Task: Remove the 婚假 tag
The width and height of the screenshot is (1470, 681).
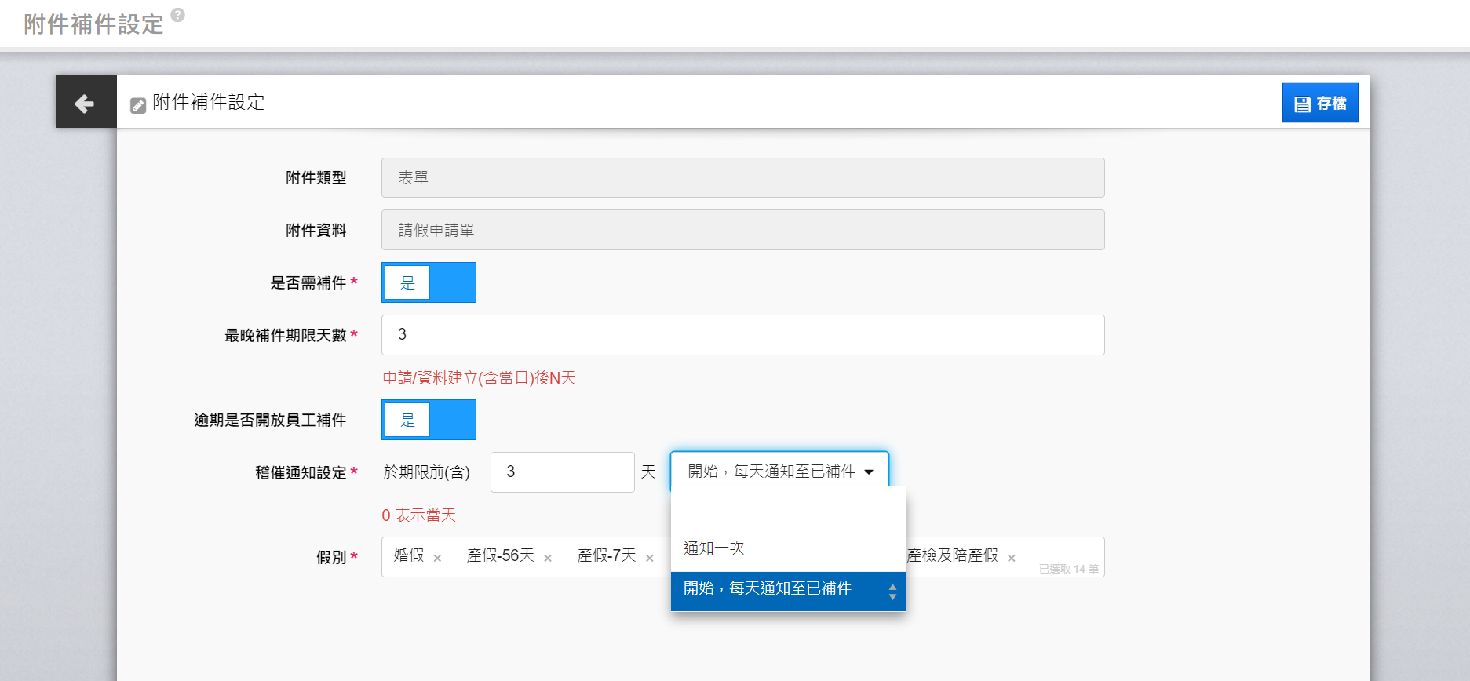Action: pyautogui.click(x=437, y=558)
